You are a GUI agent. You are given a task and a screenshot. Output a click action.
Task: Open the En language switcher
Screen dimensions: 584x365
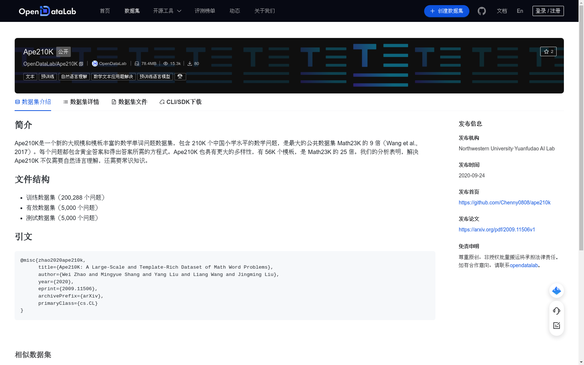pos(519,11)
